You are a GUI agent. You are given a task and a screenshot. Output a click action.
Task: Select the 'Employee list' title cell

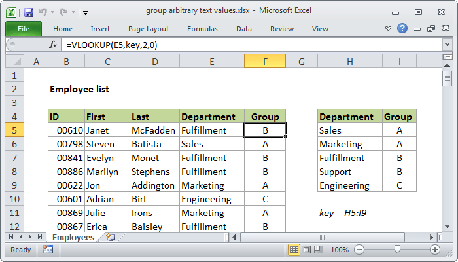[x=79, y=89]
